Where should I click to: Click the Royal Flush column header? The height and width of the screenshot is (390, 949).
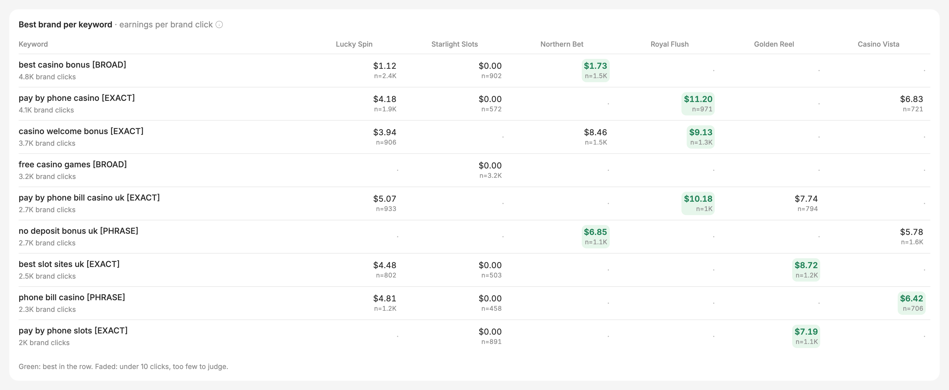(x=669, y=44)
